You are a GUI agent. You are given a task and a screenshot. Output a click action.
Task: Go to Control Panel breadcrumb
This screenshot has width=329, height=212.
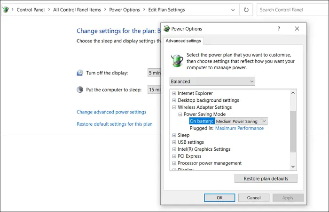pos(31,10)
